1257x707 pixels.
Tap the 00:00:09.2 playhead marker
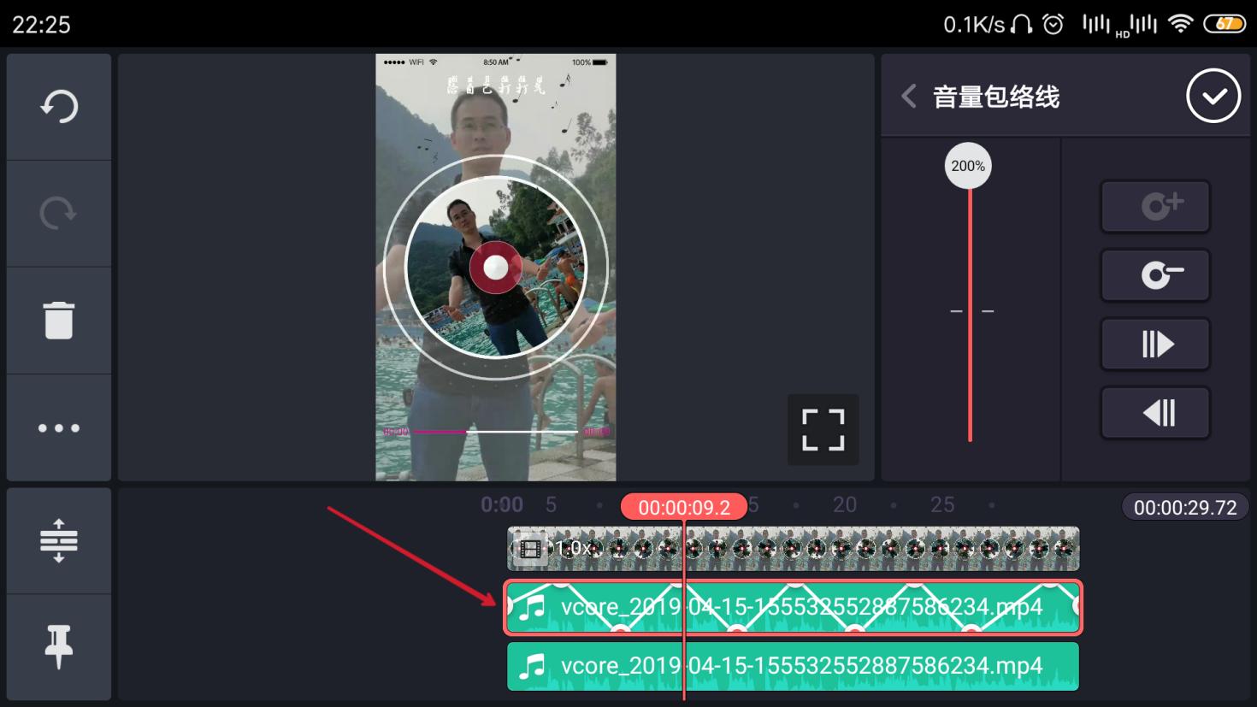click(x=683, y=507)
